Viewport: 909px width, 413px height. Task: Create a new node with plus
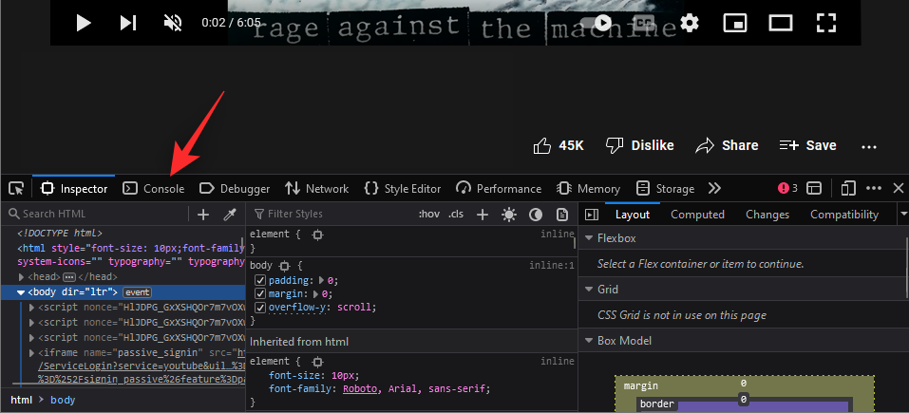[203, 215]
